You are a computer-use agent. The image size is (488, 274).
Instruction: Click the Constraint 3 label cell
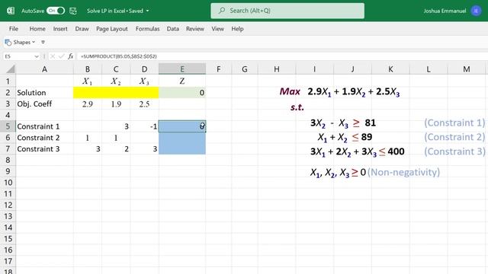click(44, 149)
